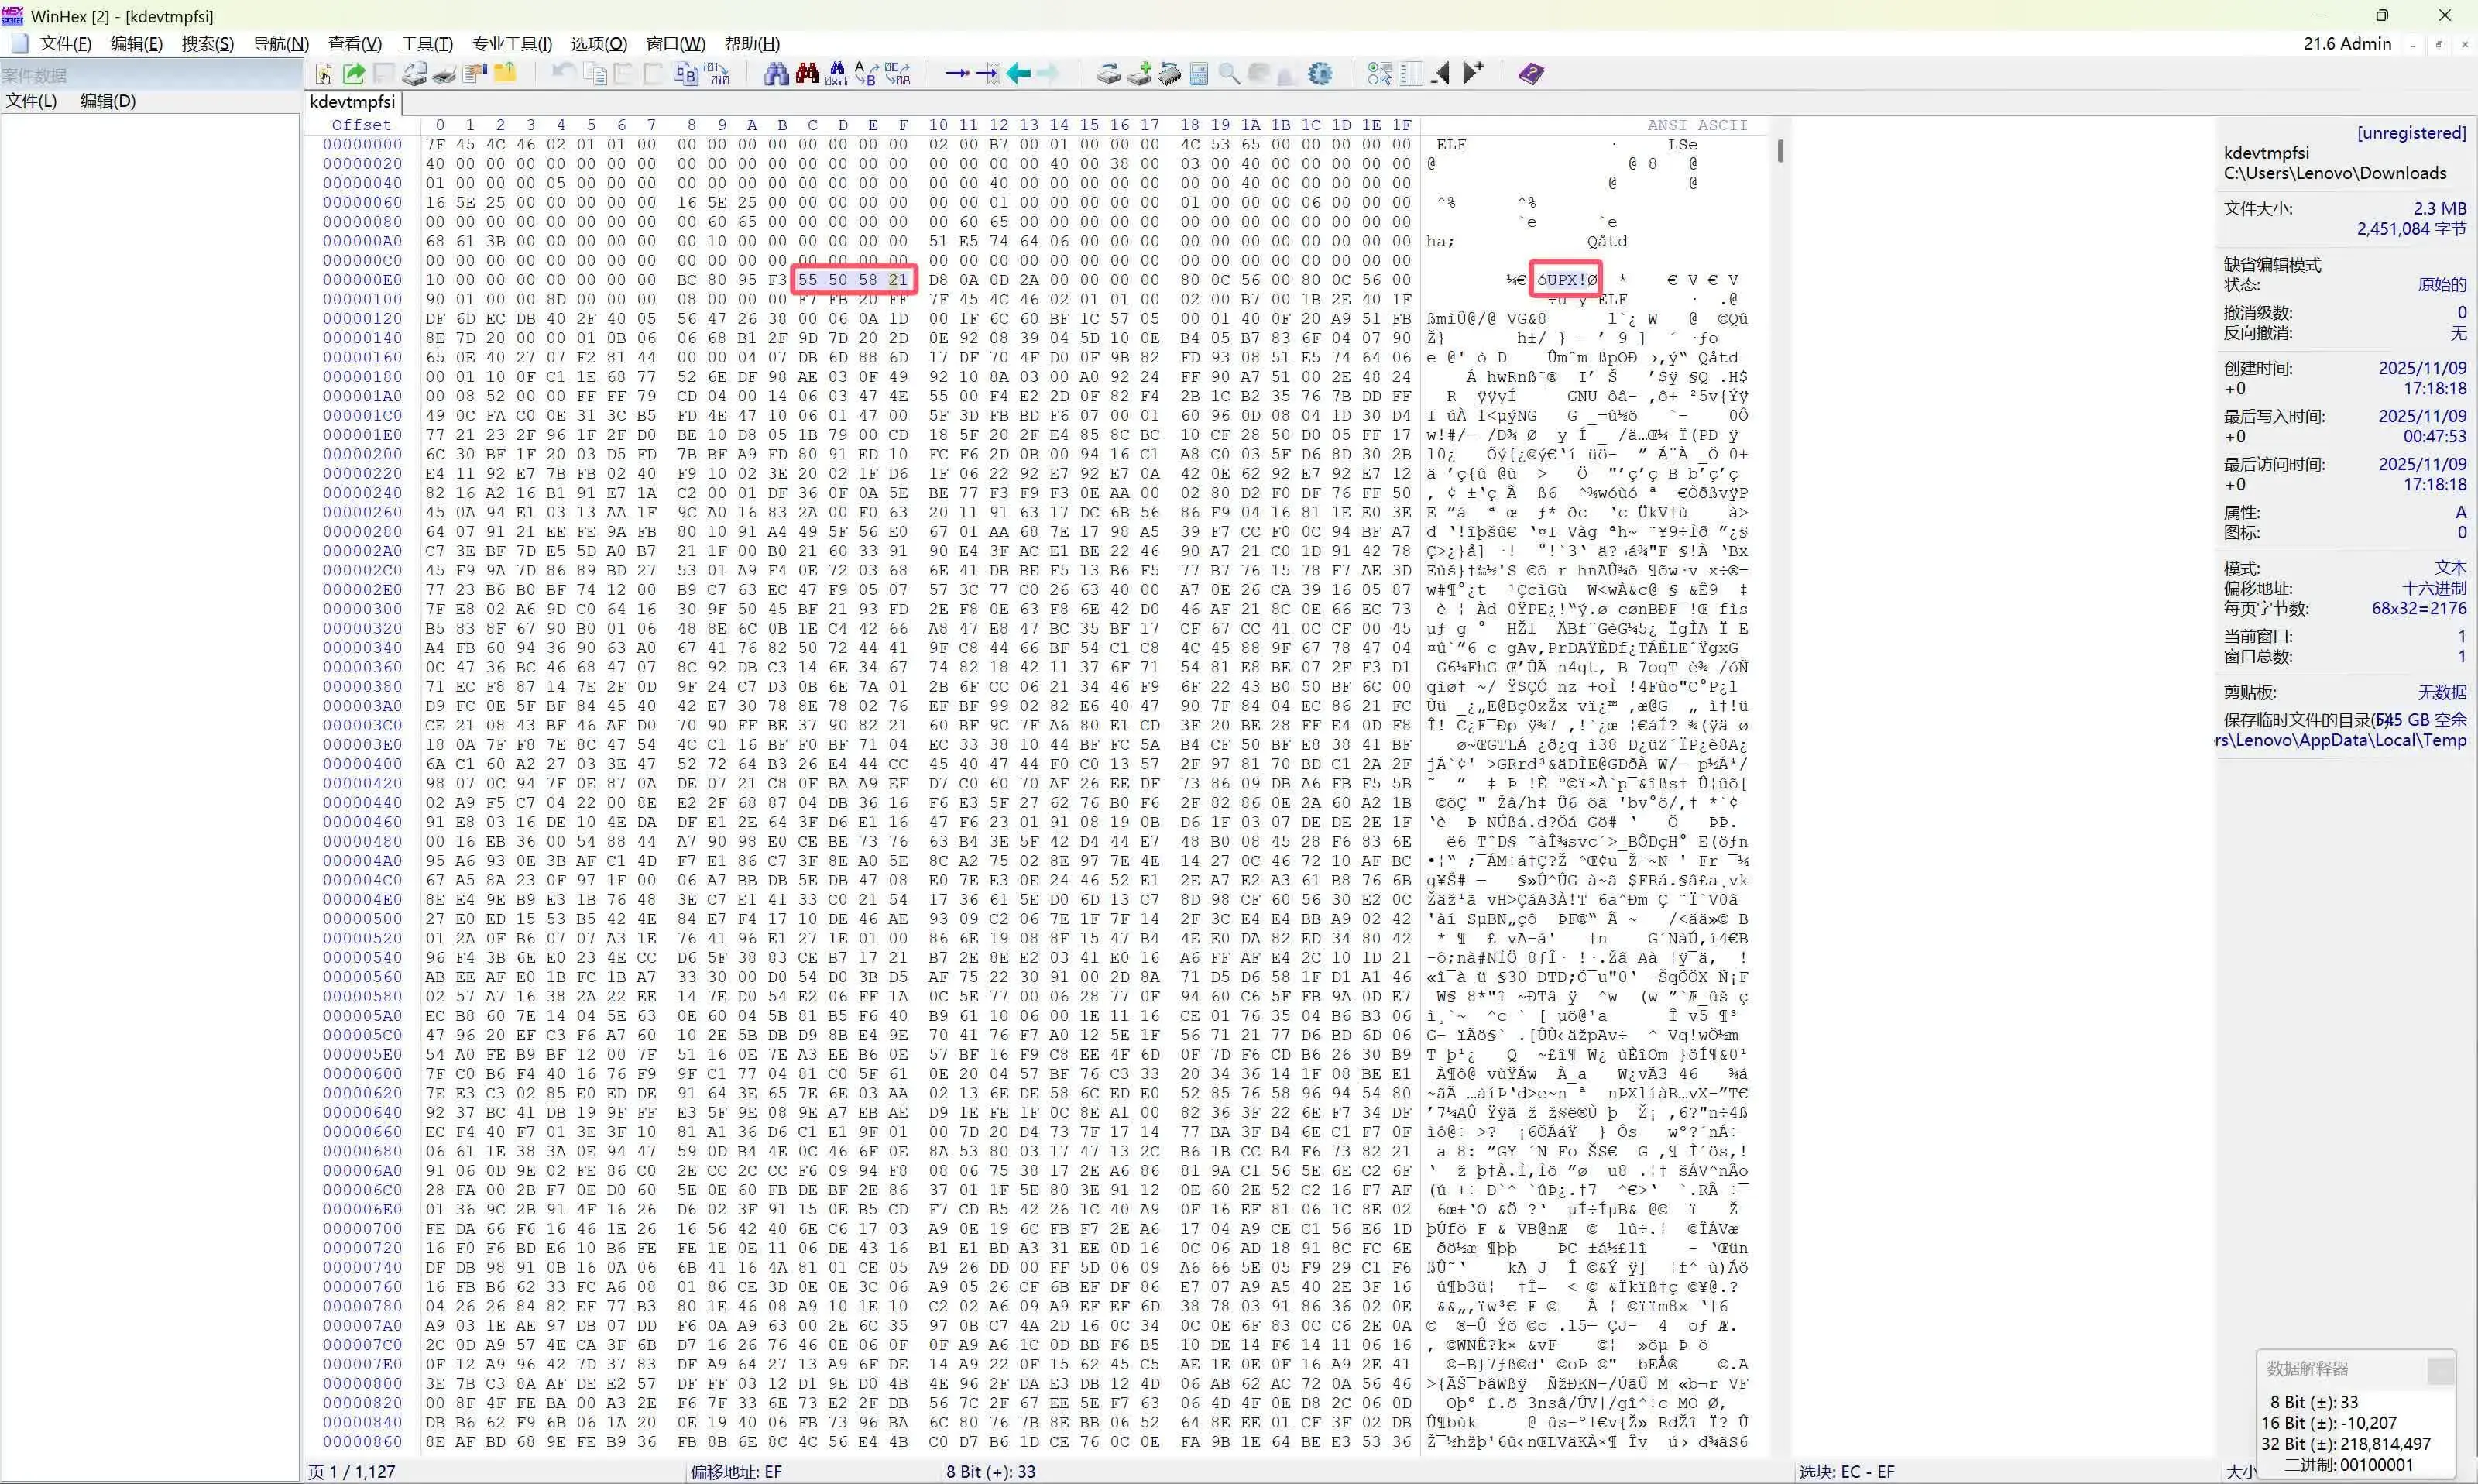2478x1484 pixels.
Task: Open General Options gear icon
Action: point(1320,74)
